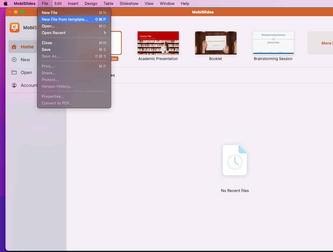Expand the Open Recent submenu arrow
The image size is (333, 252).
[105, 33]
